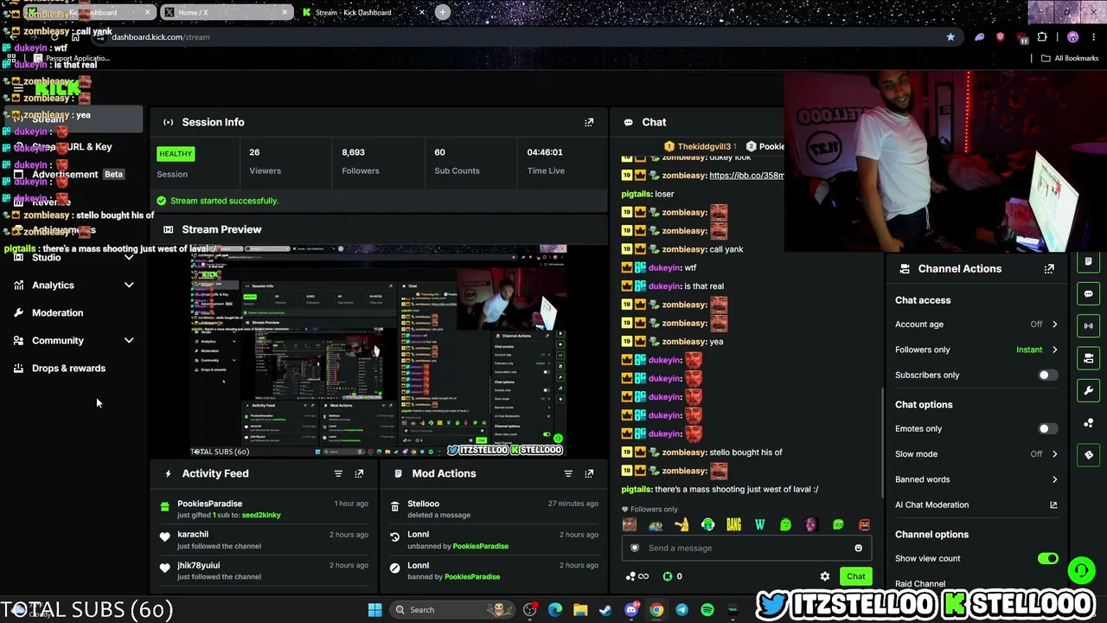Open Followers only setting arrow
This screenshot has width=1107, height=623.
(1054, 350)
